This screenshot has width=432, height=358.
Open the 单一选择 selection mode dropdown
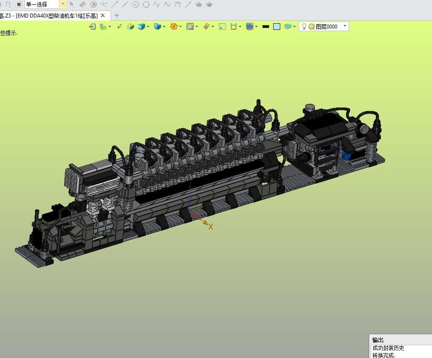tap(63, 4)
